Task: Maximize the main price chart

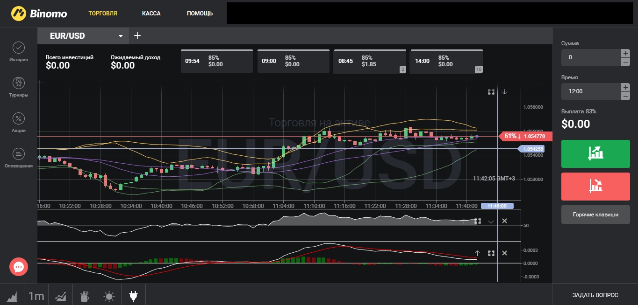Action: (x=491, y=92)
